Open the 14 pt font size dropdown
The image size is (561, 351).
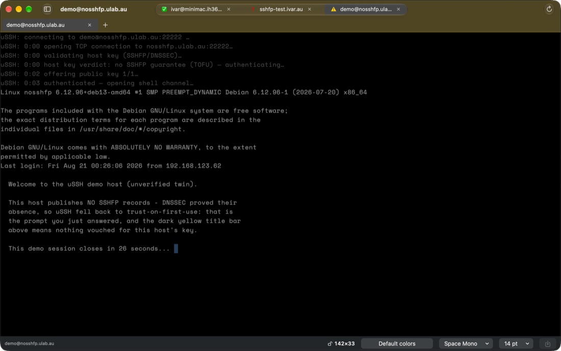tap(516, 343)
